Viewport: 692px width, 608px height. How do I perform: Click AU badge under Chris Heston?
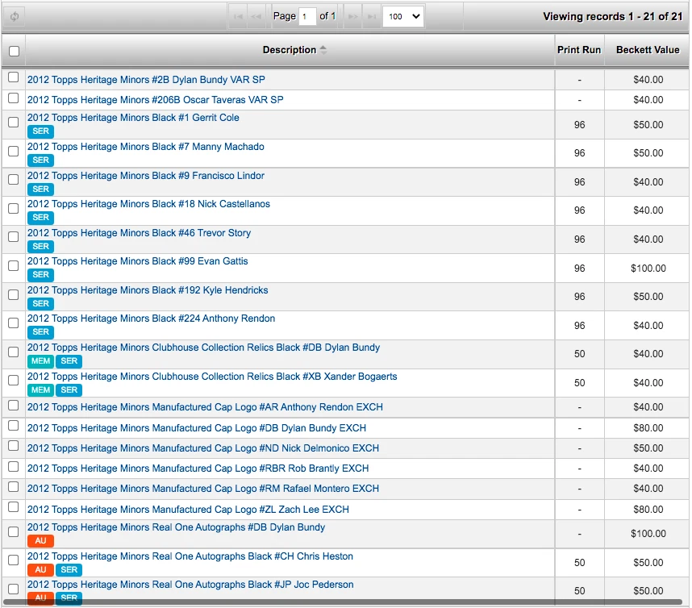pyautogui.click(x=40, y=570)
